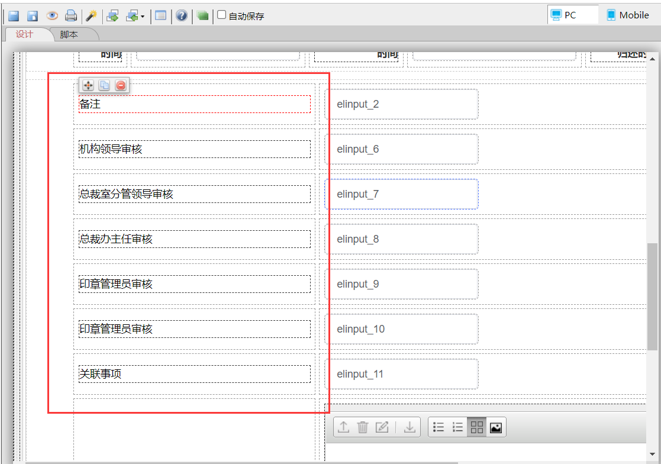Click the elinput_11 input field
Viewport: 661px width, 464px height.
[401, 374]
